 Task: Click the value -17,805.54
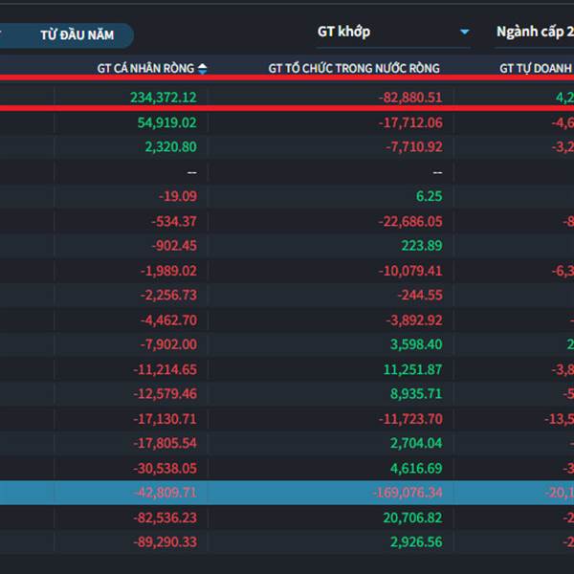(166, 443)
